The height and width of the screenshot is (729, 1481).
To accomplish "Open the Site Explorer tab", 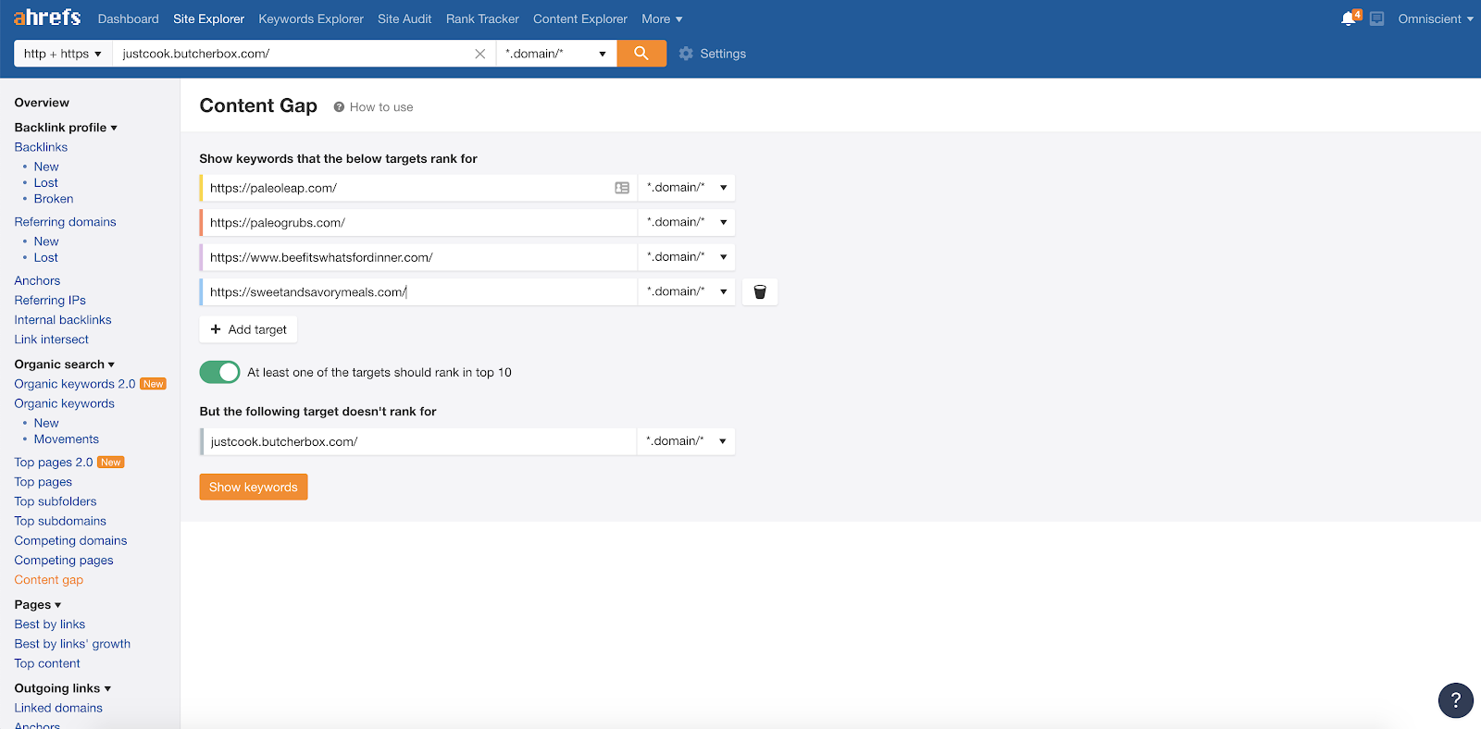I will click(209, 19).
